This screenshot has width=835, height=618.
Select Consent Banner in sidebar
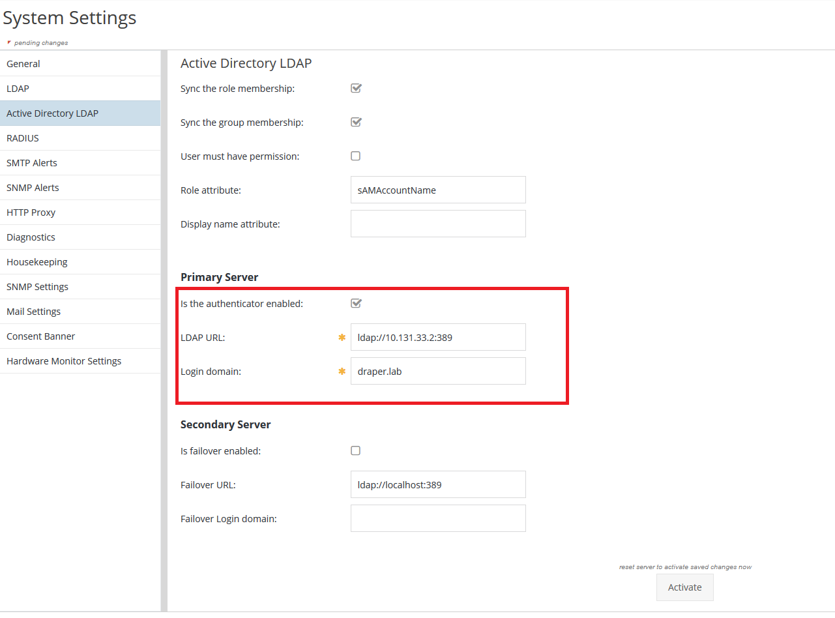tap(41, 336)
